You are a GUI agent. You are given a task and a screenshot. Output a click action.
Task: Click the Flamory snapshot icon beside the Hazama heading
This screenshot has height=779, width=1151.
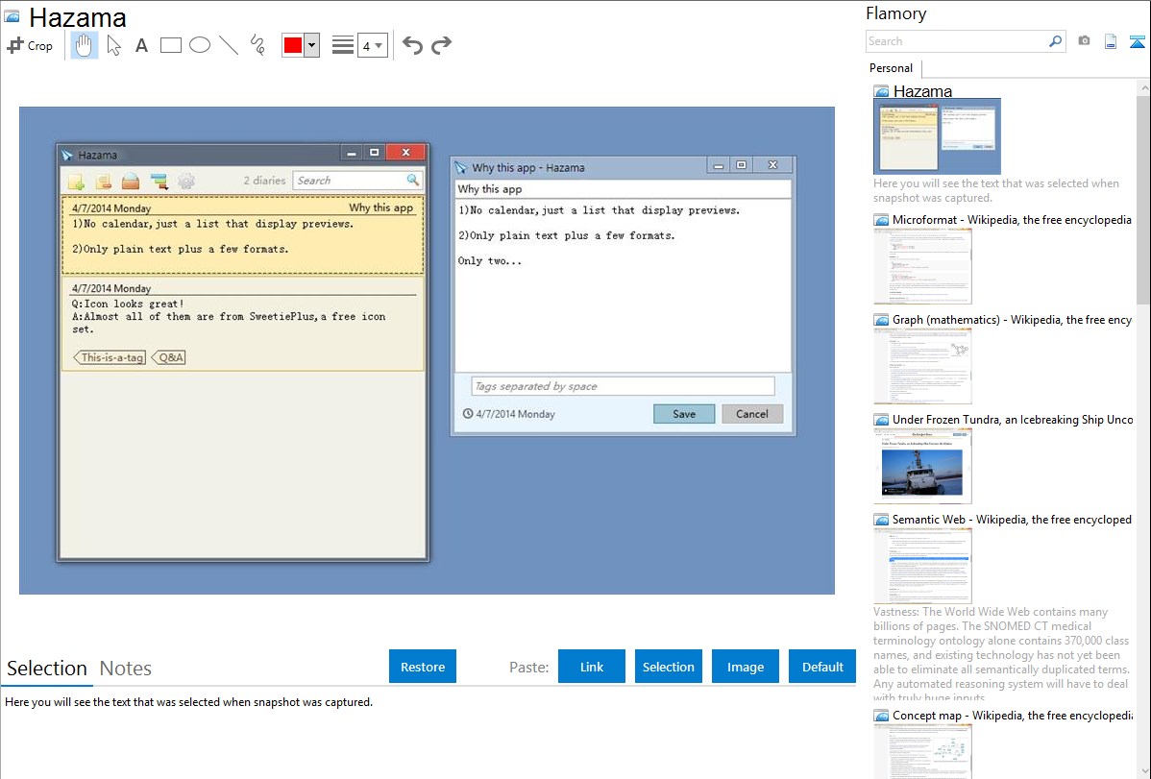pyautogui.click(x=12, y=16)
